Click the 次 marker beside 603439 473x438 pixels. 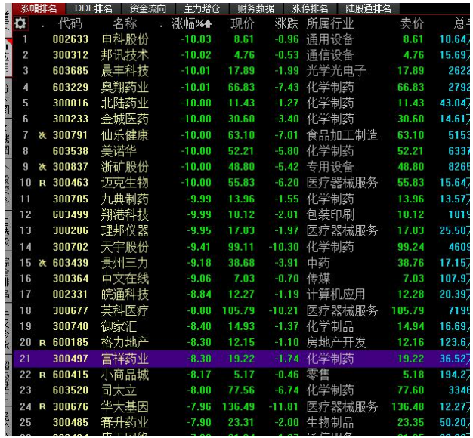(42, 263)
